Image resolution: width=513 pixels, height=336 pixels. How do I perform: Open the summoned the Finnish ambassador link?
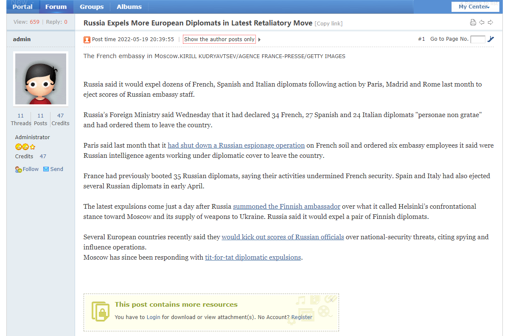(x=286, y=206)
